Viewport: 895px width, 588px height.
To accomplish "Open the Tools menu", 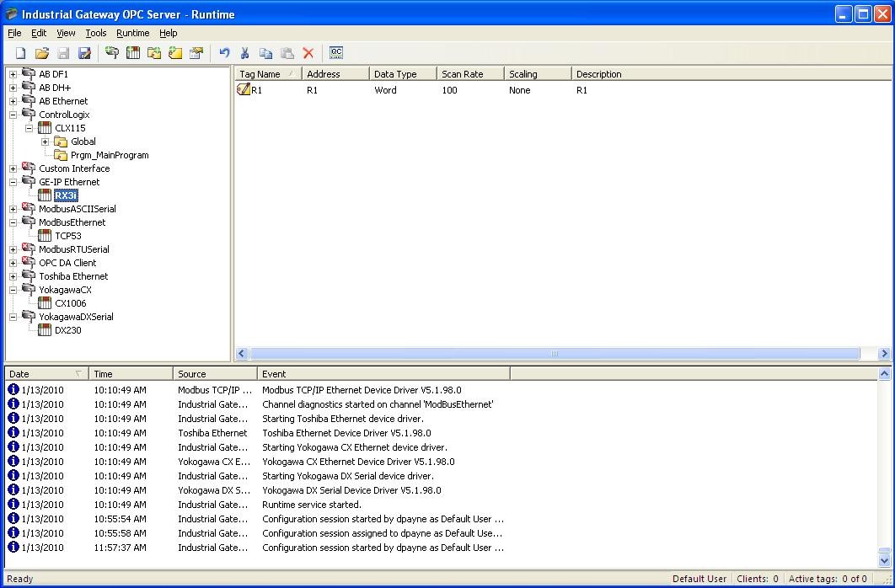I will coord(96,33).
